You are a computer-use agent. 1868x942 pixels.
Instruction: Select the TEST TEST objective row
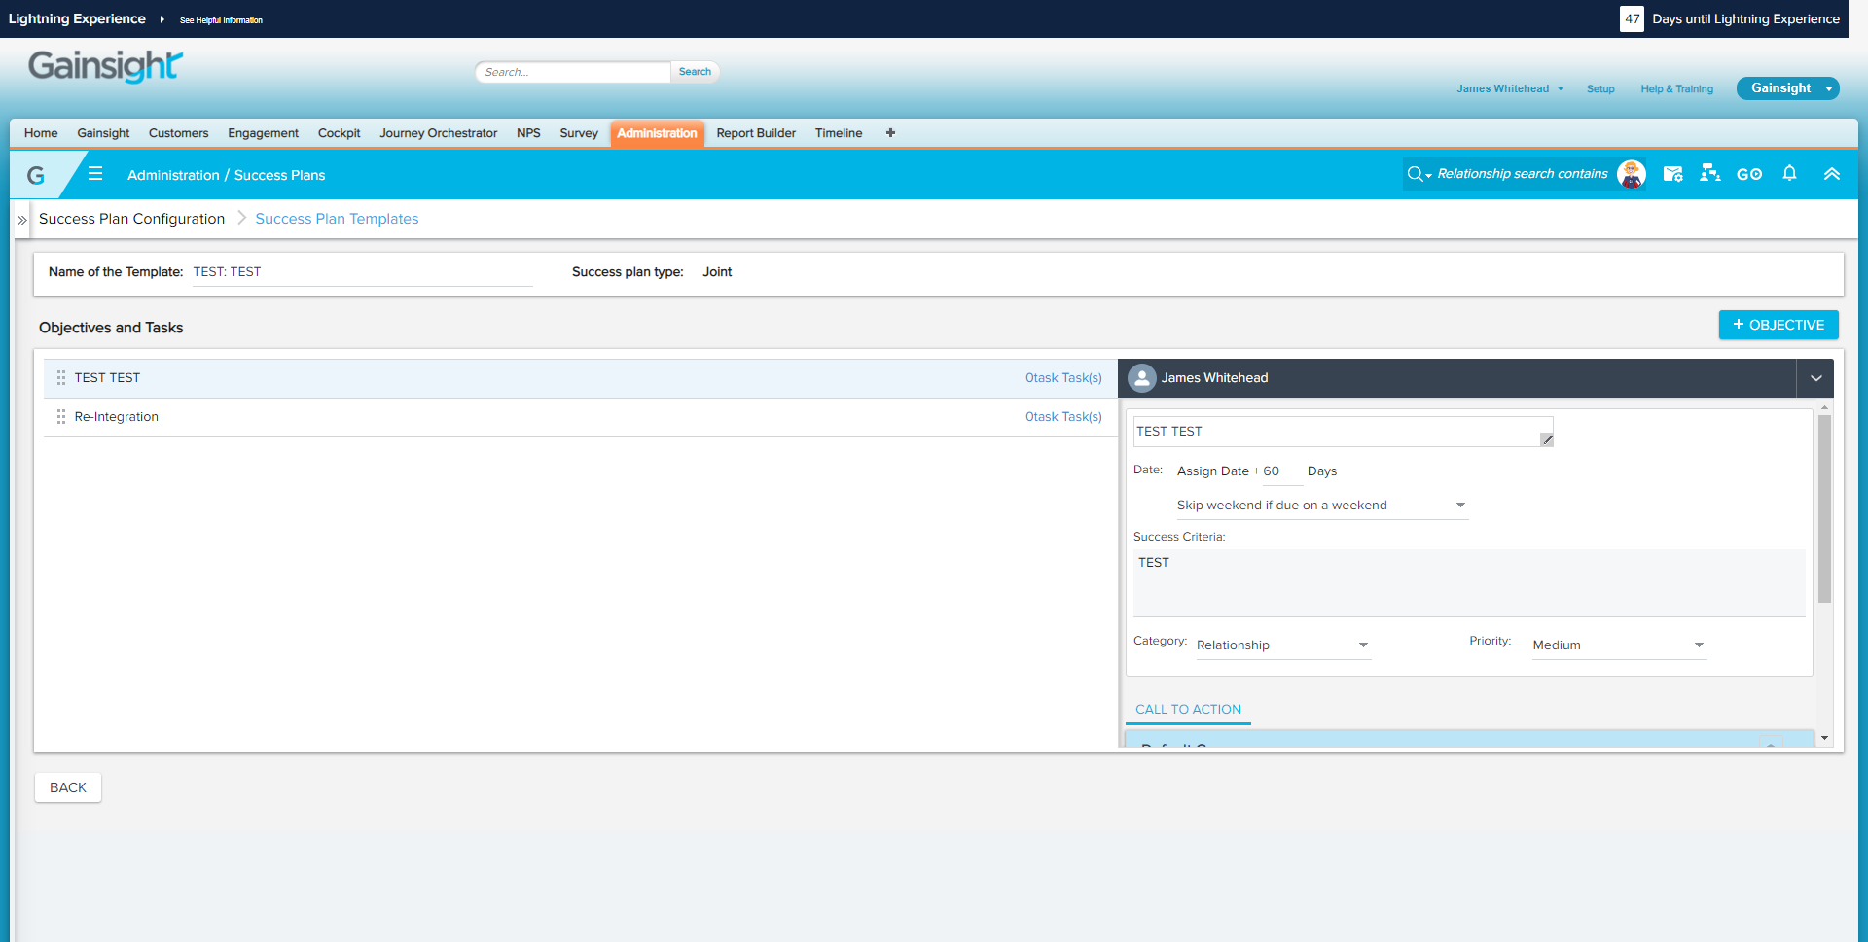(580, 378)
